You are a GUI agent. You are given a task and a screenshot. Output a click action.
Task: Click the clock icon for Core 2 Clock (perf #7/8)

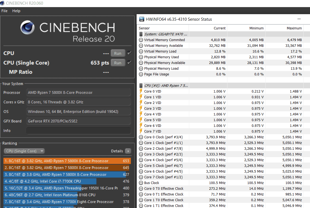click(x=141, y=149)
